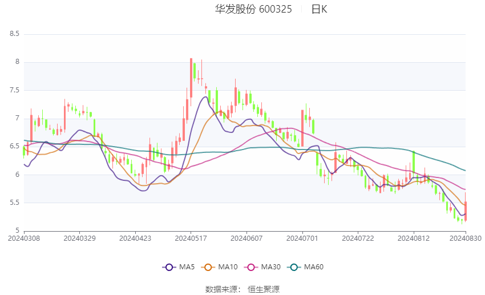Click the 20240423 x-axis date label
485x295 pixels.
point(135,239)
